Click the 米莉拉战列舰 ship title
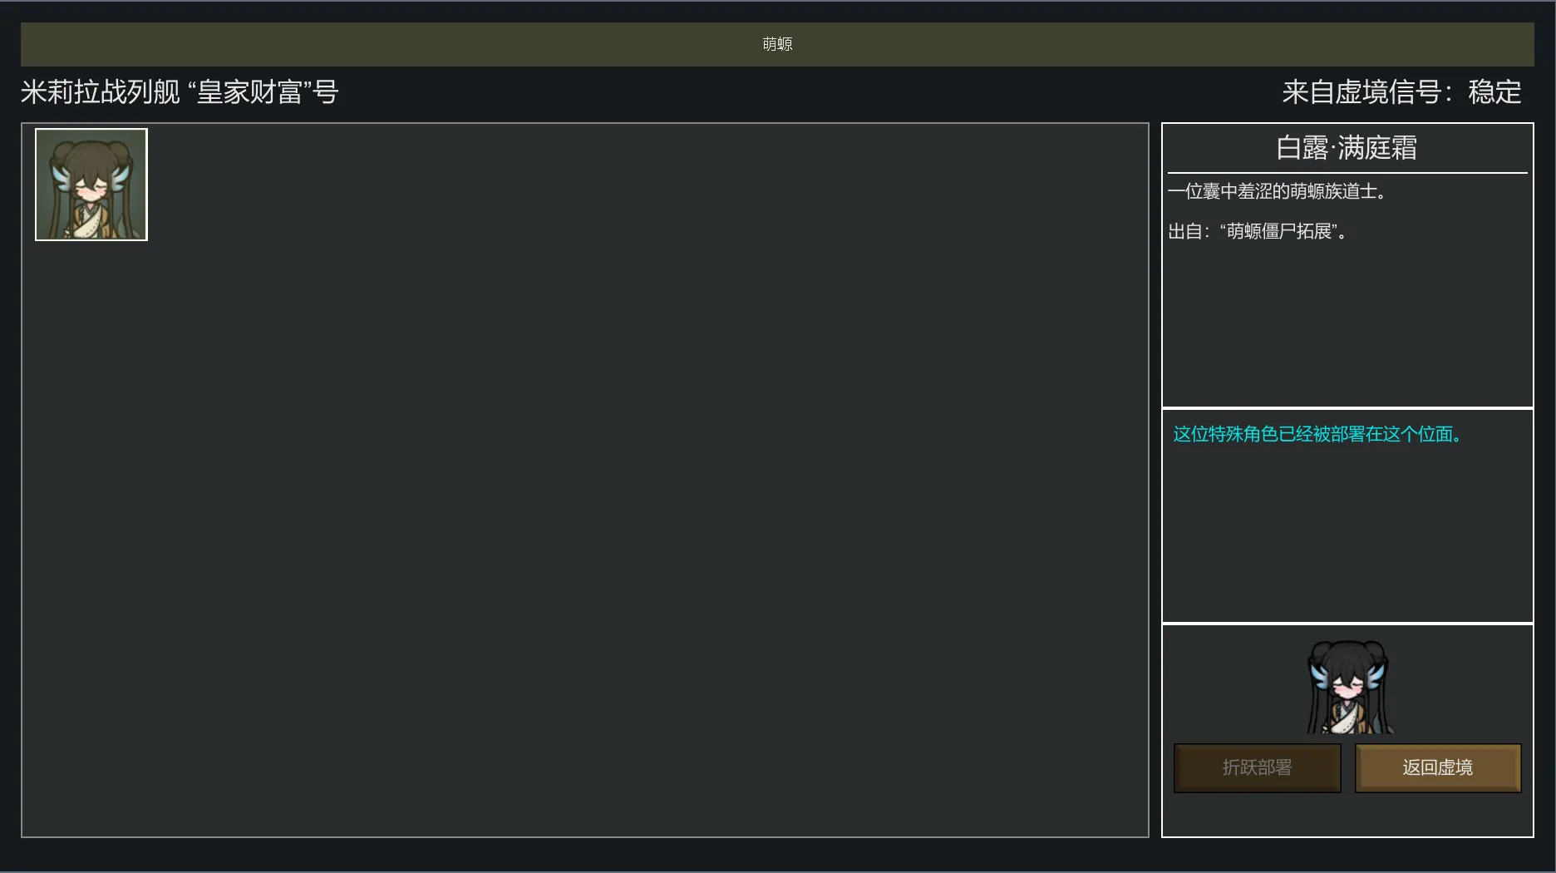 (100, 92)
